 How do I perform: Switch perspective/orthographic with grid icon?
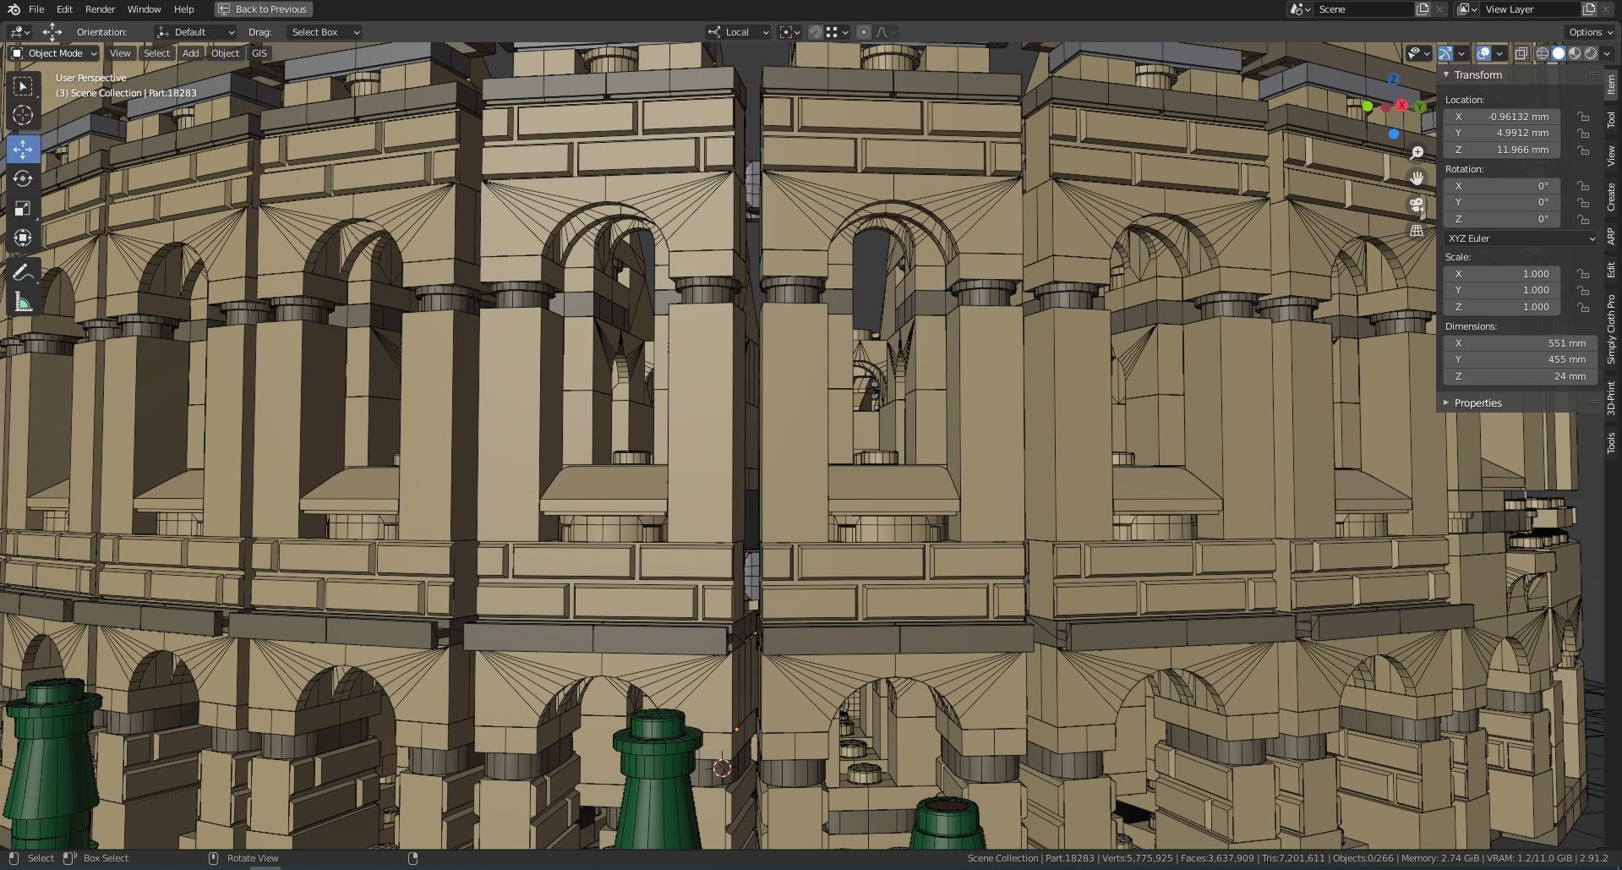coord(1417,230)
